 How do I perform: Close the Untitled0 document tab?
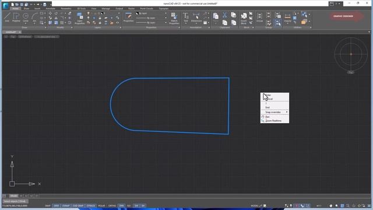click(20, 32)
